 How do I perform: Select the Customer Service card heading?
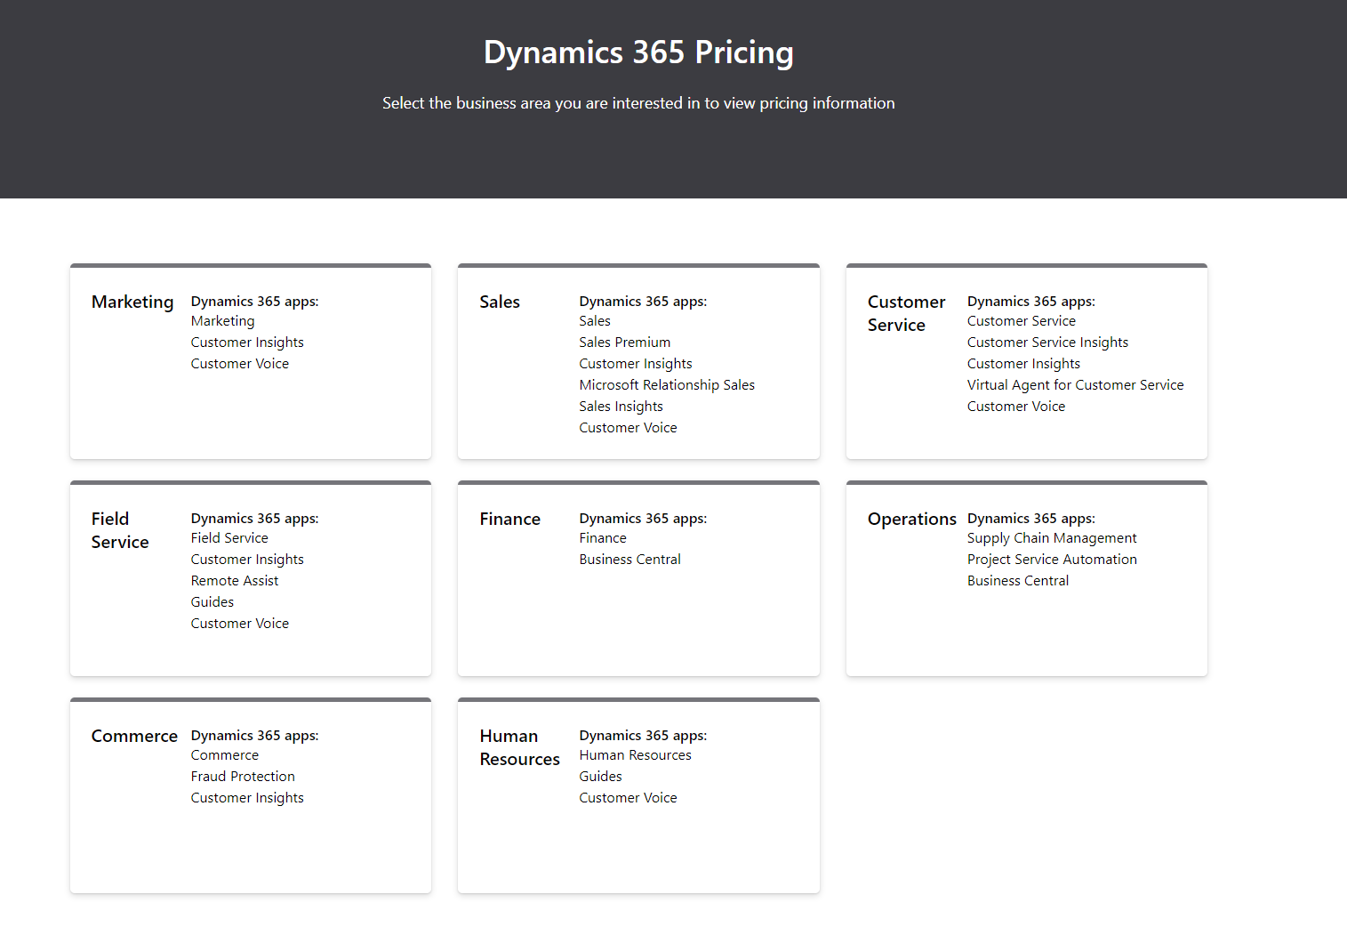[906, 314]
